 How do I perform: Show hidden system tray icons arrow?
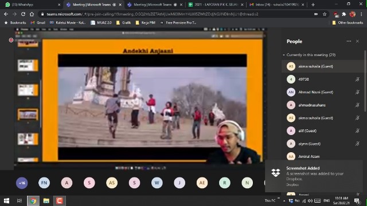pos(284,201)
